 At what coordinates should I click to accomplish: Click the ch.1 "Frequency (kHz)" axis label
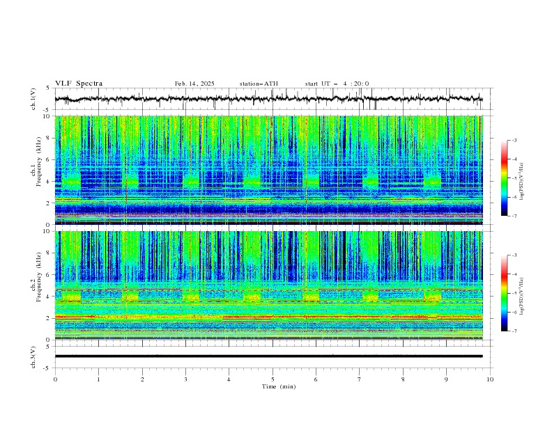38,161
